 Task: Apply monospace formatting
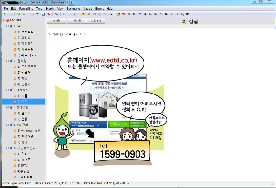(188, 14)
